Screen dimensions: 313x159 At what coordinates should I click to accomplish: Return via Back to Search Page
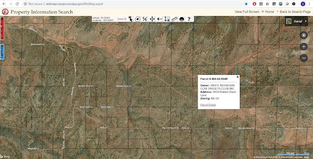click(295, 12)
